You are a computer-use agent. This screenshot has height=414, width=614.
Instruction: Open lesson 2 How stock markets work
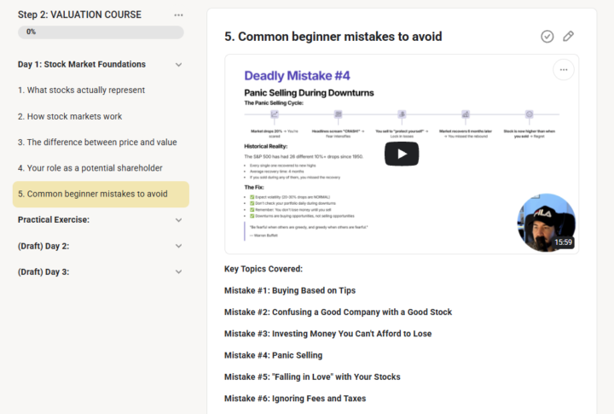(70, 116)
